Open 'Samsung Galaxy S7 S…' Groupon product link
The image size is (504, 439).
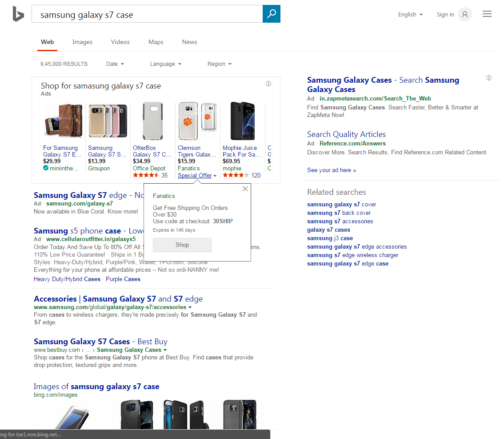click(107, 151)
